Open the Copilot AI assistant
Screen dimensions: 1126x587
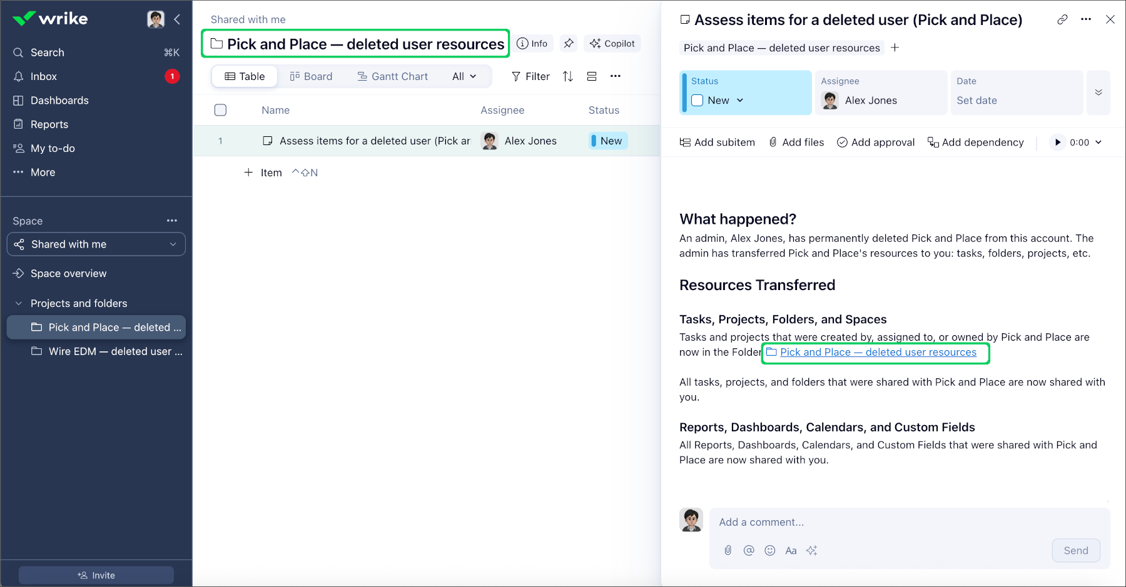[x=612, y=44]
